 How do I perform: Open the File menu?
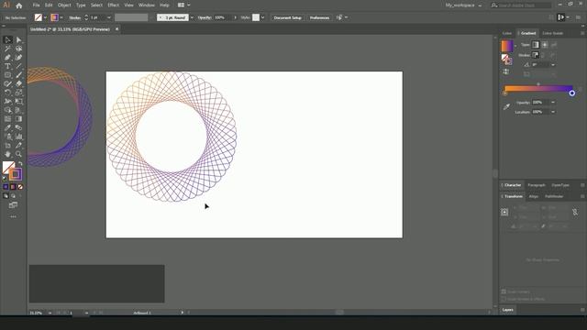pos(36,5)
